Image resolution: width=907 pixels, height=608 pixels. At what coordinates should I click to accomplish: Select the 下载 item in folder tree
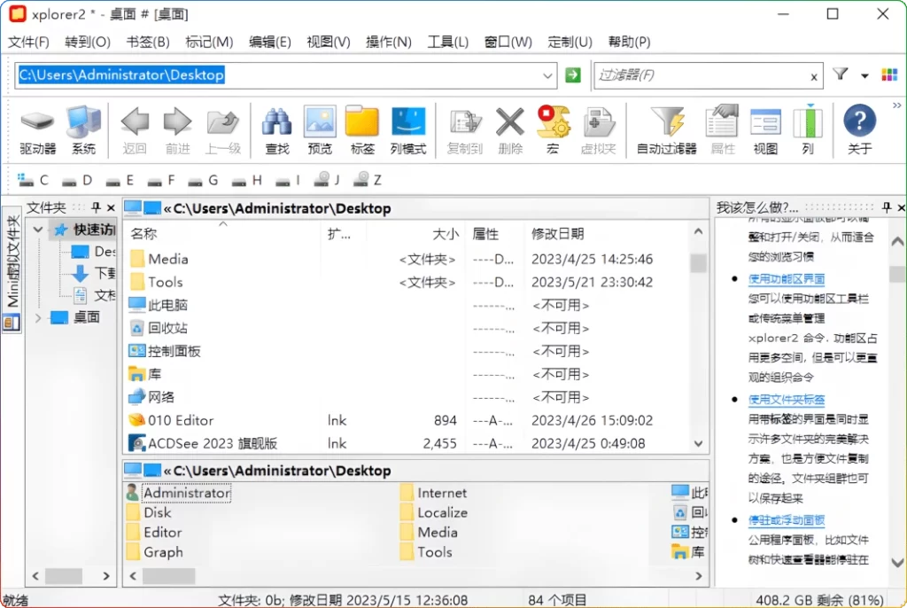click(x=93, y=273)
